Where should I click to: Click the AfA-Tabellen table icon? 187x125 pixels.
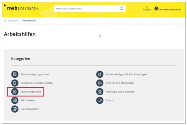coord(15,100)
